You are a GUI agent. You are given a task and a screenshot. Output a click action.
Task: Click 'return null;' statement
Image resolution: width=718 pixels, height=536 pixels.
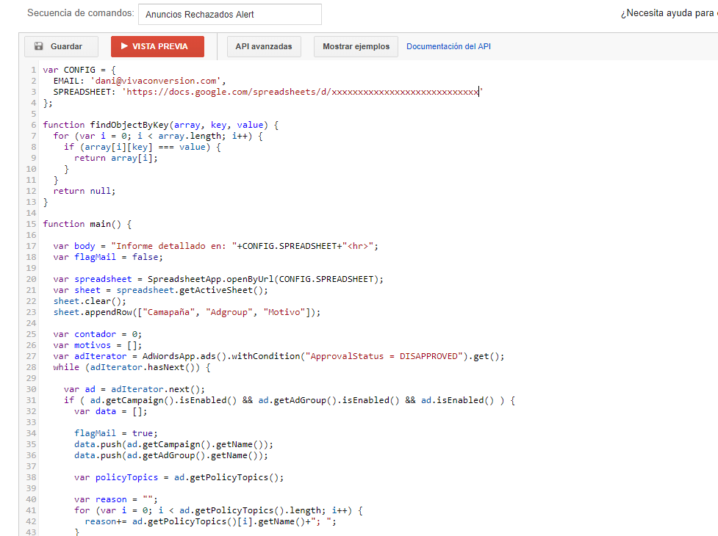(x=85, y=191)
